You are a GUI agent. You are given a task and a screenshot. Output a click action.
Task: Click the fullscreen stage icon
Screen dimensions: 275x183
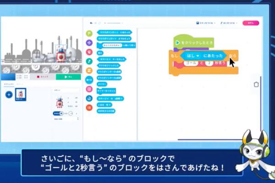click(26, 77)
